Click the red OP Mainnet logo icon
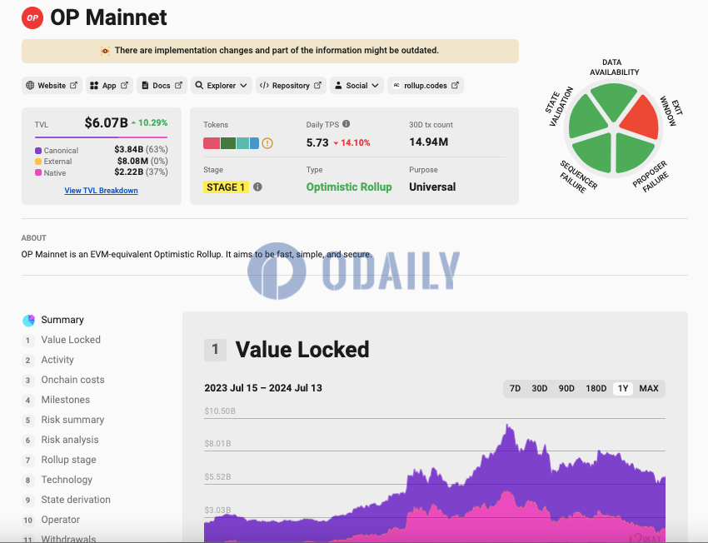The height and width of the screenshot is (543, 708). tap(32, 18)
